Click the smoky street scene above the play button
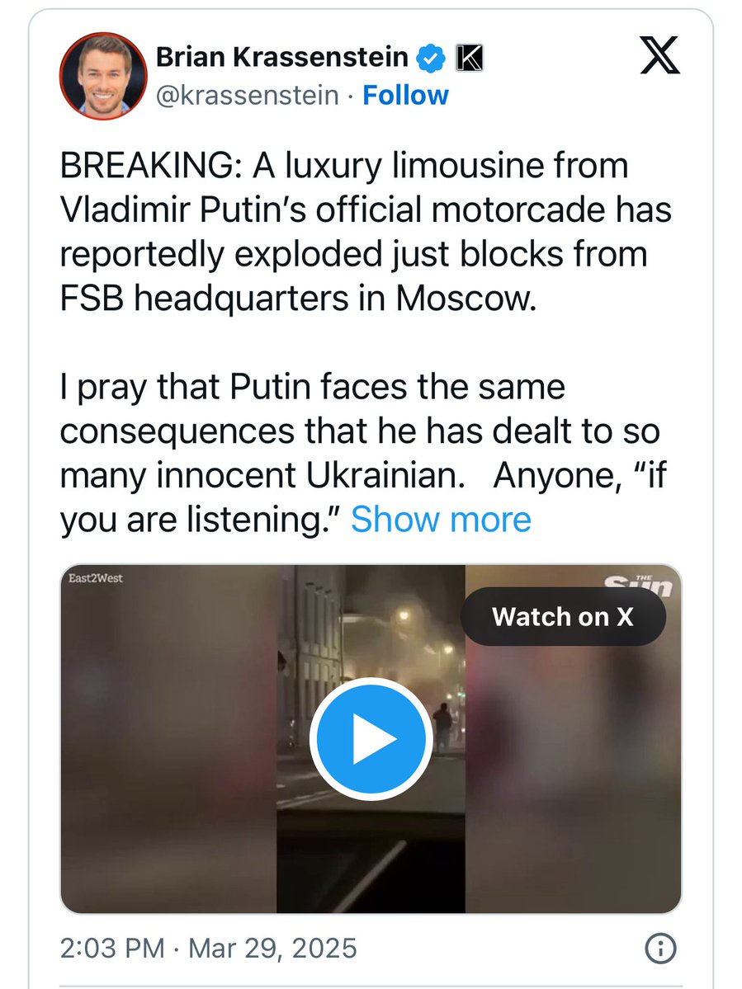The image size is (742, 989). (x=388, y=627)
